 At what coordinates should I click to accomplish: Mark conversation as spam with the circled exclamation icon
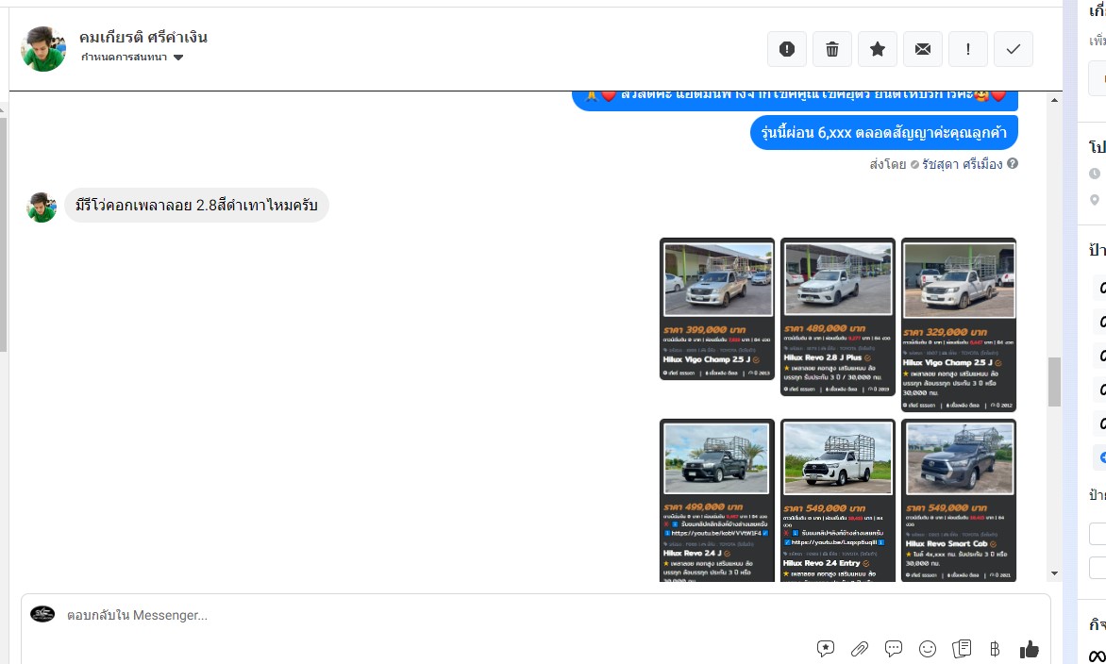pyautogui.click(x=786, y=49)
